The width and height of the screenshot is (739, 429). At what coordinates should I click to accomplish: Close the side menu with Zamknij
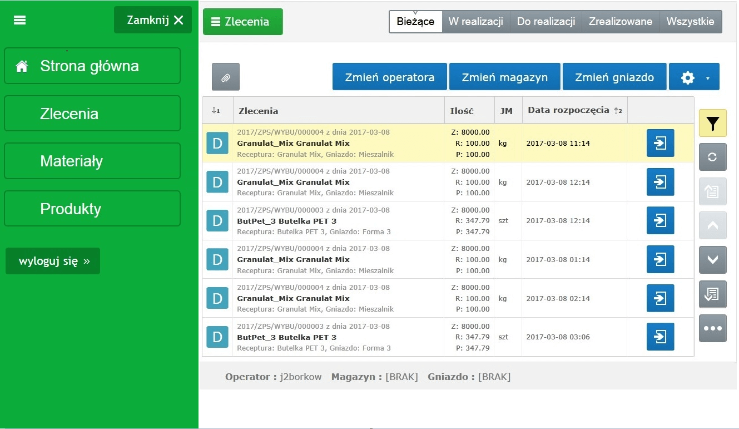coord(153,20)
